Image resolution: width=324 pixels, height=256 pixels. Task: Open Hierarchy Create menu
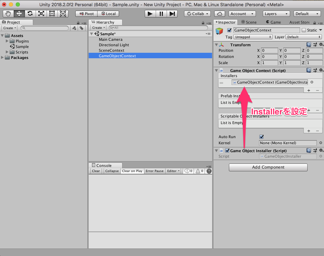point(99,28)
